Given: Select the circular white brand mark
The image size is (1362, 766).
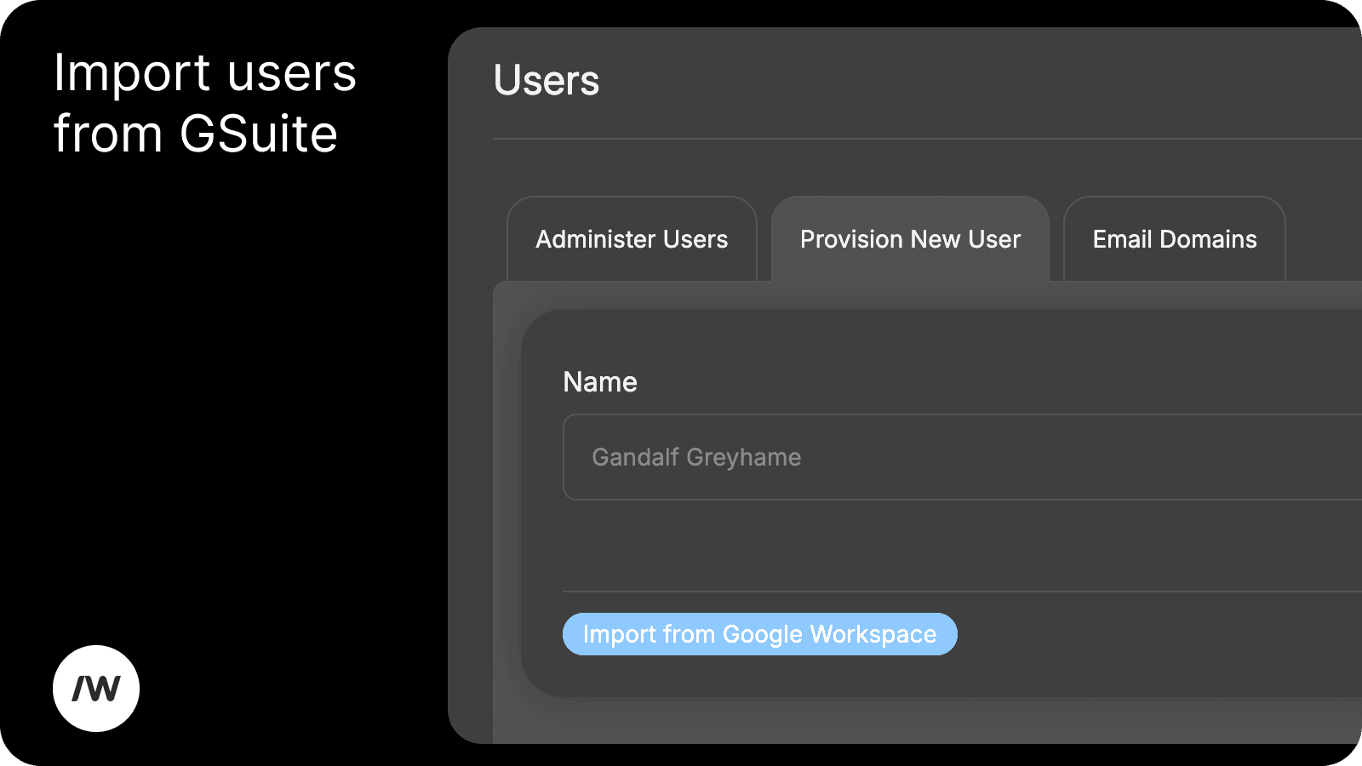Looking at the screenshot, I should pos(96,688).
